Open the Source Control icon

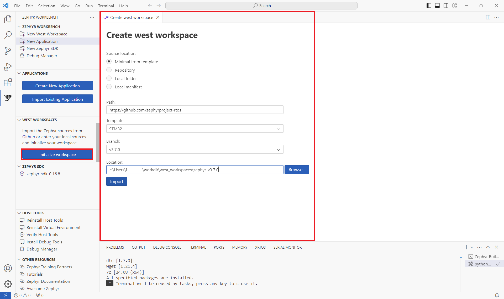click(8, 51)
